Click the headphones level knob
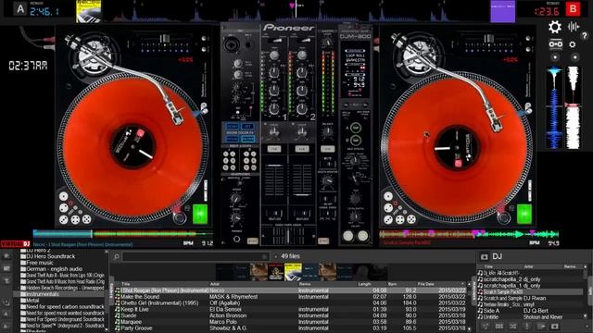 click(236, 217)
